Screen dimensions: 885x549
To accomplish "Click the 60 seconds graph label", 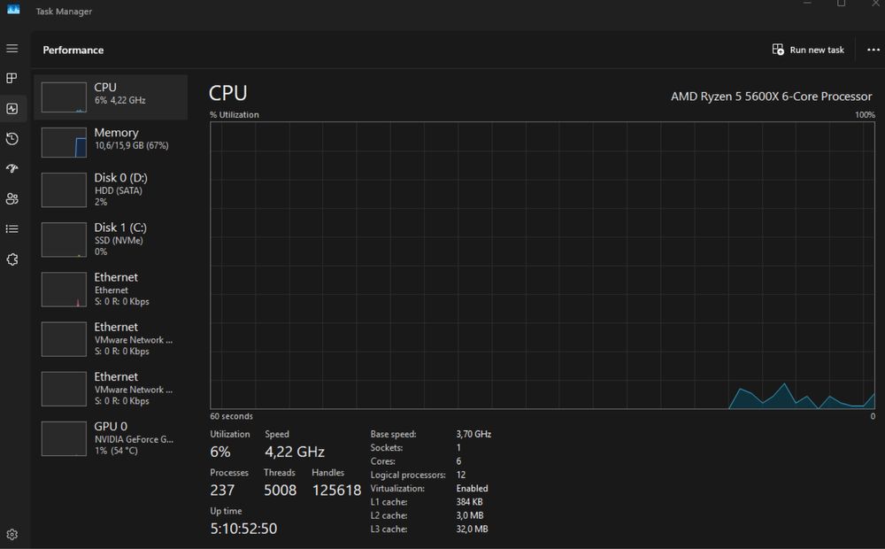I will [231, 416].
